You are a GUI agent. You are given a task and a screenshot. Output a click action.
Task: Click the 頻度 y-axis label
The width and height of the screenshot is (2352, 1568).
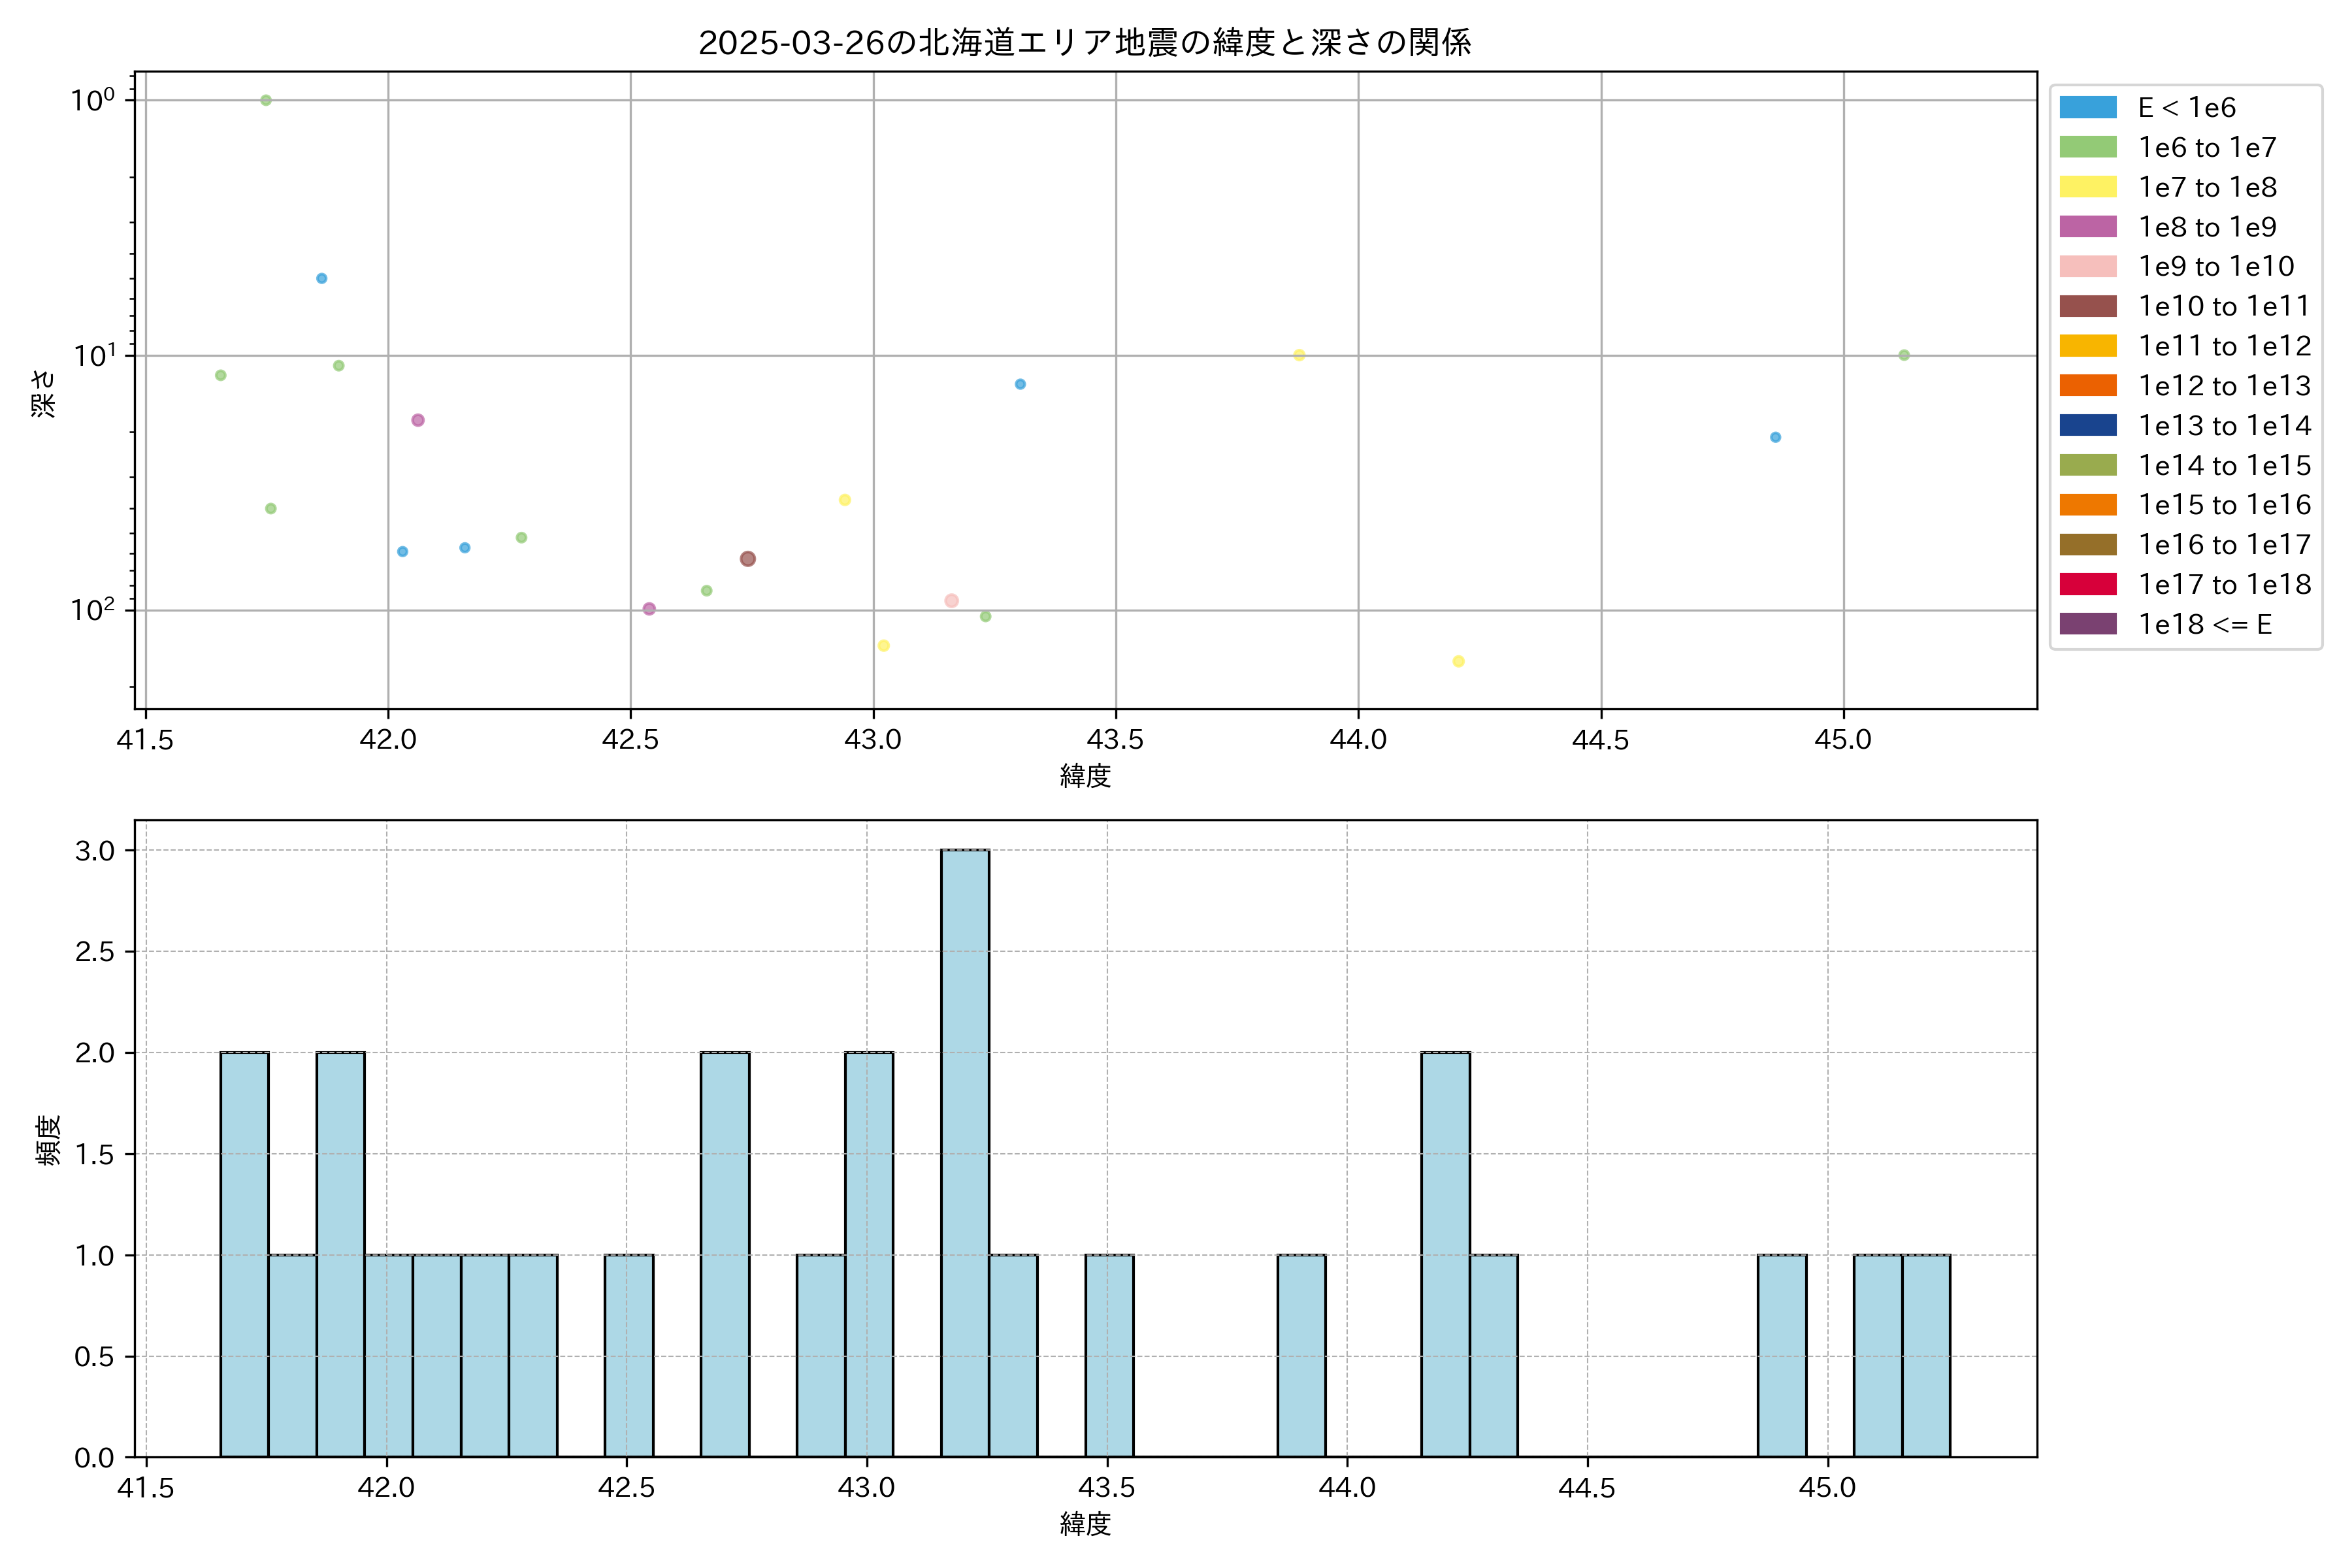pos(48,1139)
